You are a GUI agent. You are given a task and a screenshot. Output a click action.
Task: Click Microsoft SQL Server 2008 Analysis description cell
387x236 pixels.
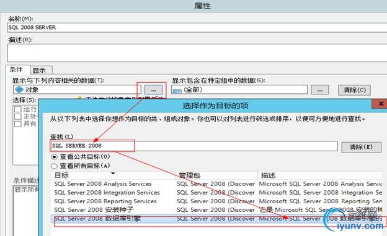point(321,184)
